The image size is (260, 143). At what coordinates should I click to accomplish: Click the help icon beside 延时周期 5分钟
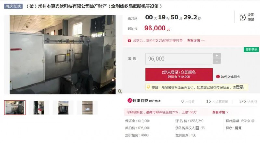click(x=253, y=121)
